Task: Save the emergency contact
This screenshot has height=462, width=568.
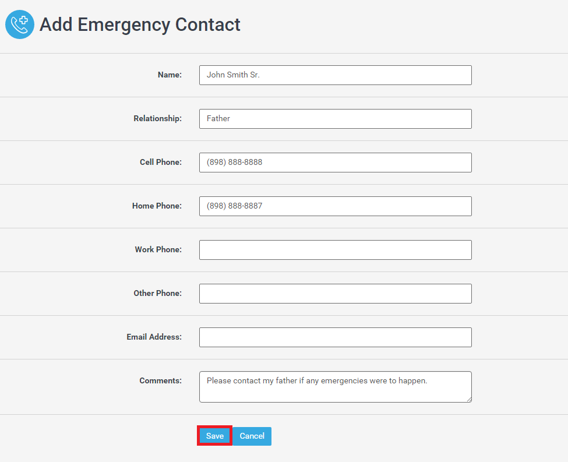Action: (215, 436)
